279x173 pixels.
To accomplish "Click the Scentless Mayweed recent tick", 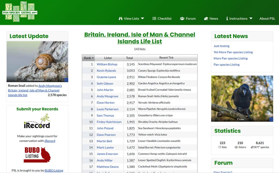I will (x=167, y=64).
